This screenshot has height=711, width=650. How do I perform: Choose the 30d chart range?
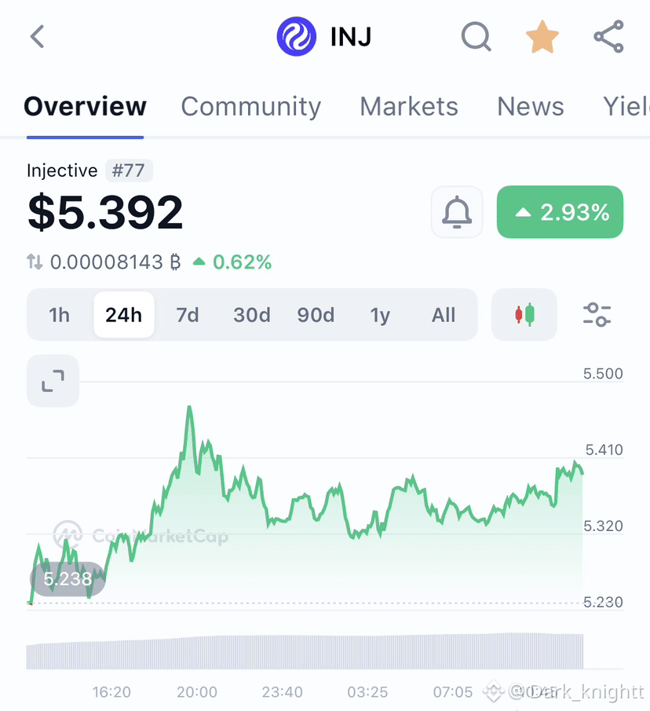pos(252,315)
